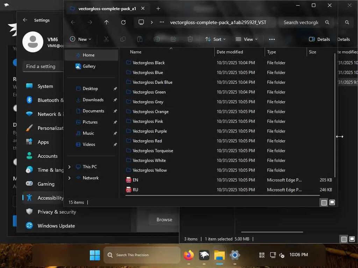Open Music in quick access
The width and height of the screenshot is (358, 268).
[x=88, y=133]
